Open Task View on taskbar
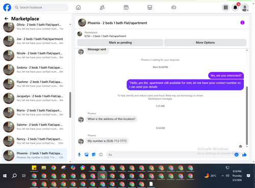 tap(24, 176)
